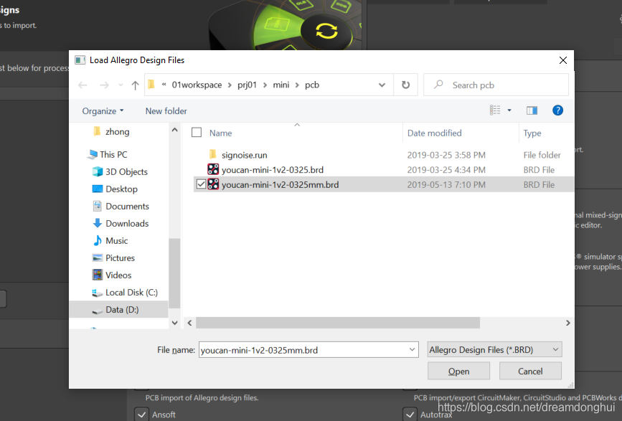Open Documents in navigation pane

(127, 206)
